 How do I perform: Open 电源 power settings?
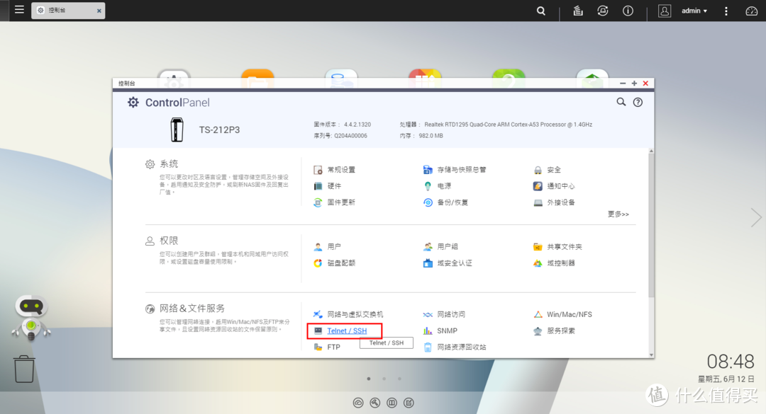click(x=437, y=186)
